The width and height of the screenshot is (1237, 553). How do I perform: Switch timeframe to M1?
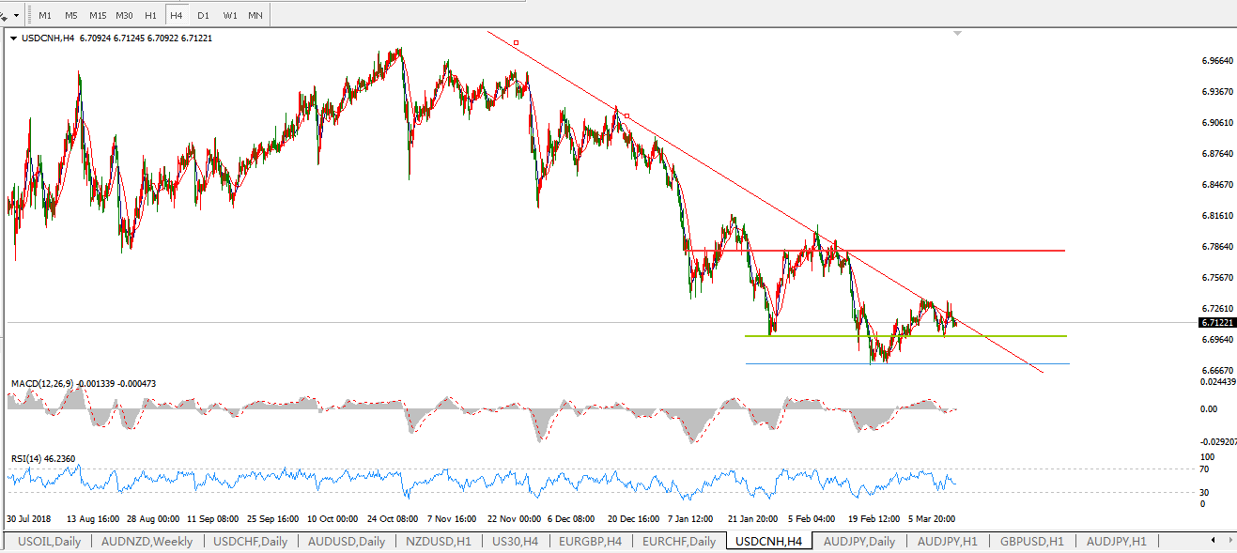[45, 16]
